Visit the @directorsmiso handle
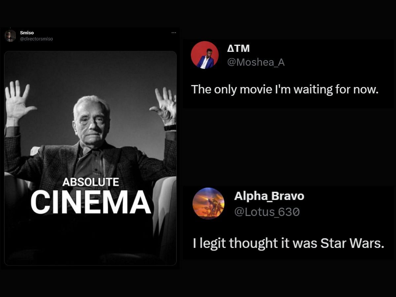Viewport: 396px width, 297px height. pos(36,39)
